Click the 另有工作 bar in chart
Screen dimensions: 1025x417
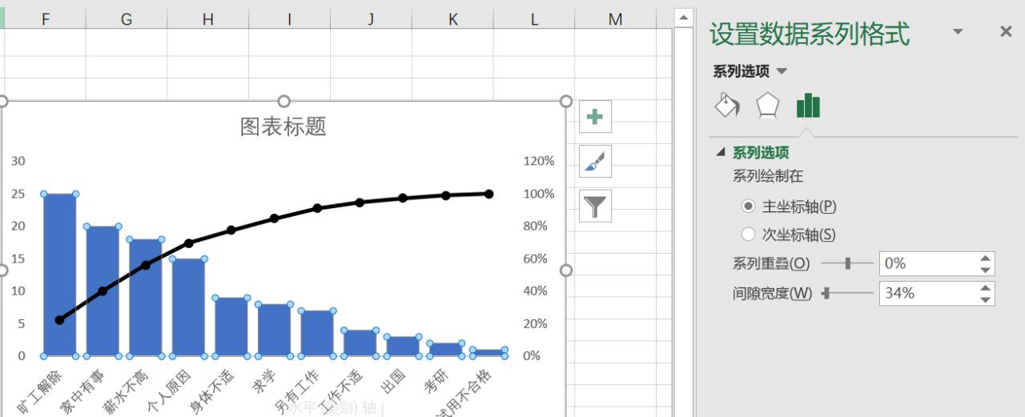317,333
